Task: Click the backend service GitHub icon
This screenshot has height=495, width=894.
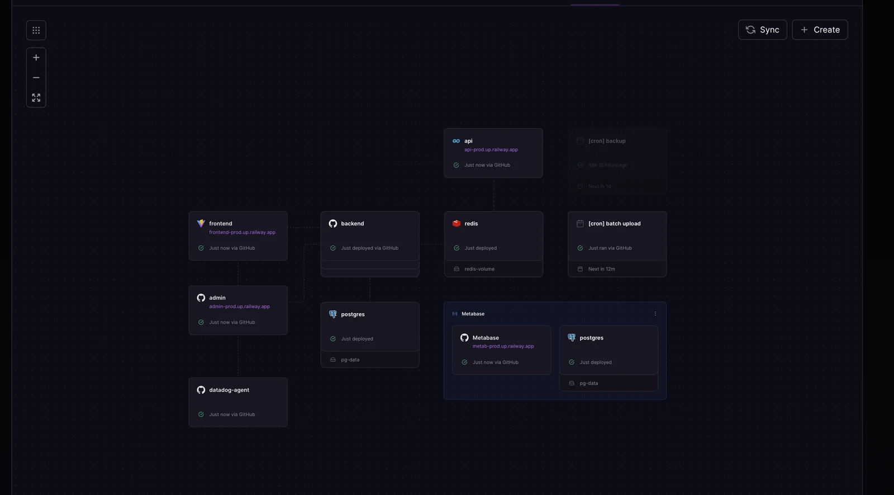Action: click(x=333, y=224)
